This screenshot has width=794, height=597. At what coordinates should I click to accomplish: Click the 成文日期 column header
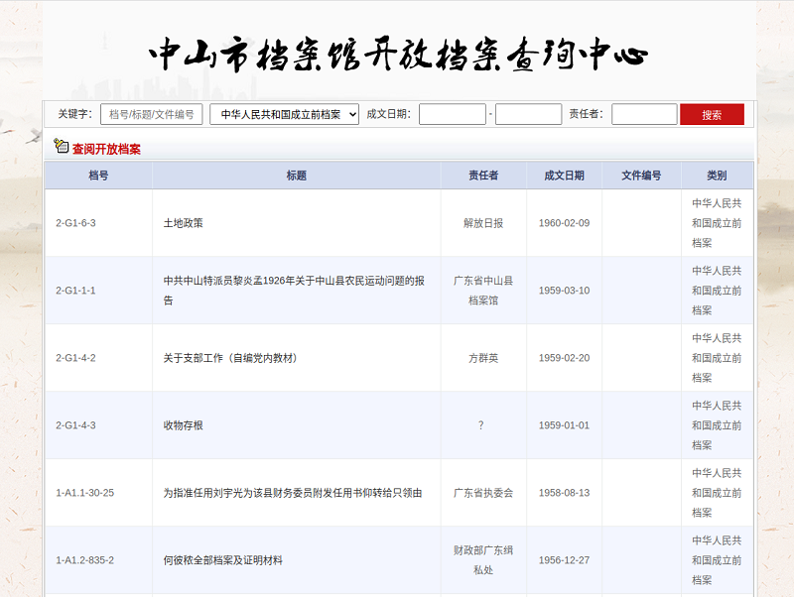point(564,176)
